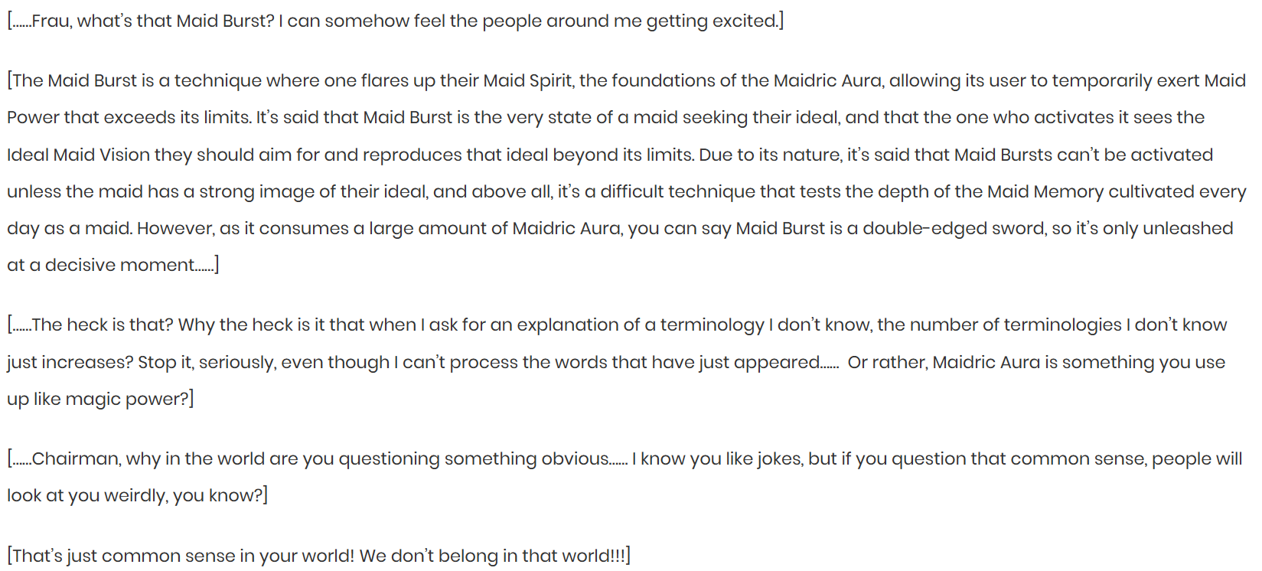Click the phrase "explanation of a terminology"
This screenshot has height=571, width=1262.
click(x=641, y=325)
